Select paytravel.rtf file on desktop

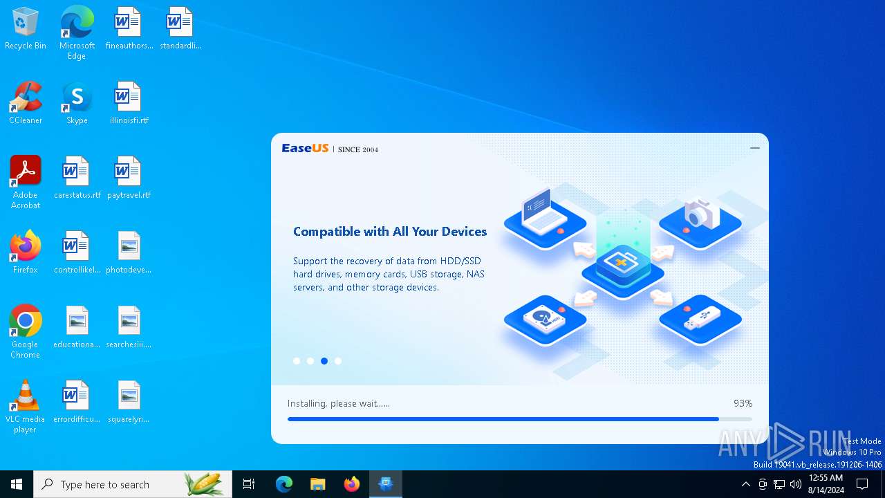tap(129, 178)
